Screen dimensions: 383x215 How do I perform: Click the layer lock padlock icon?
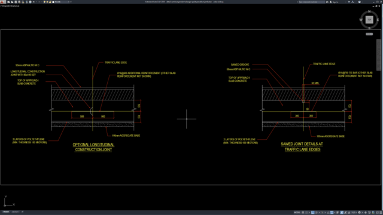coord(50,2)
